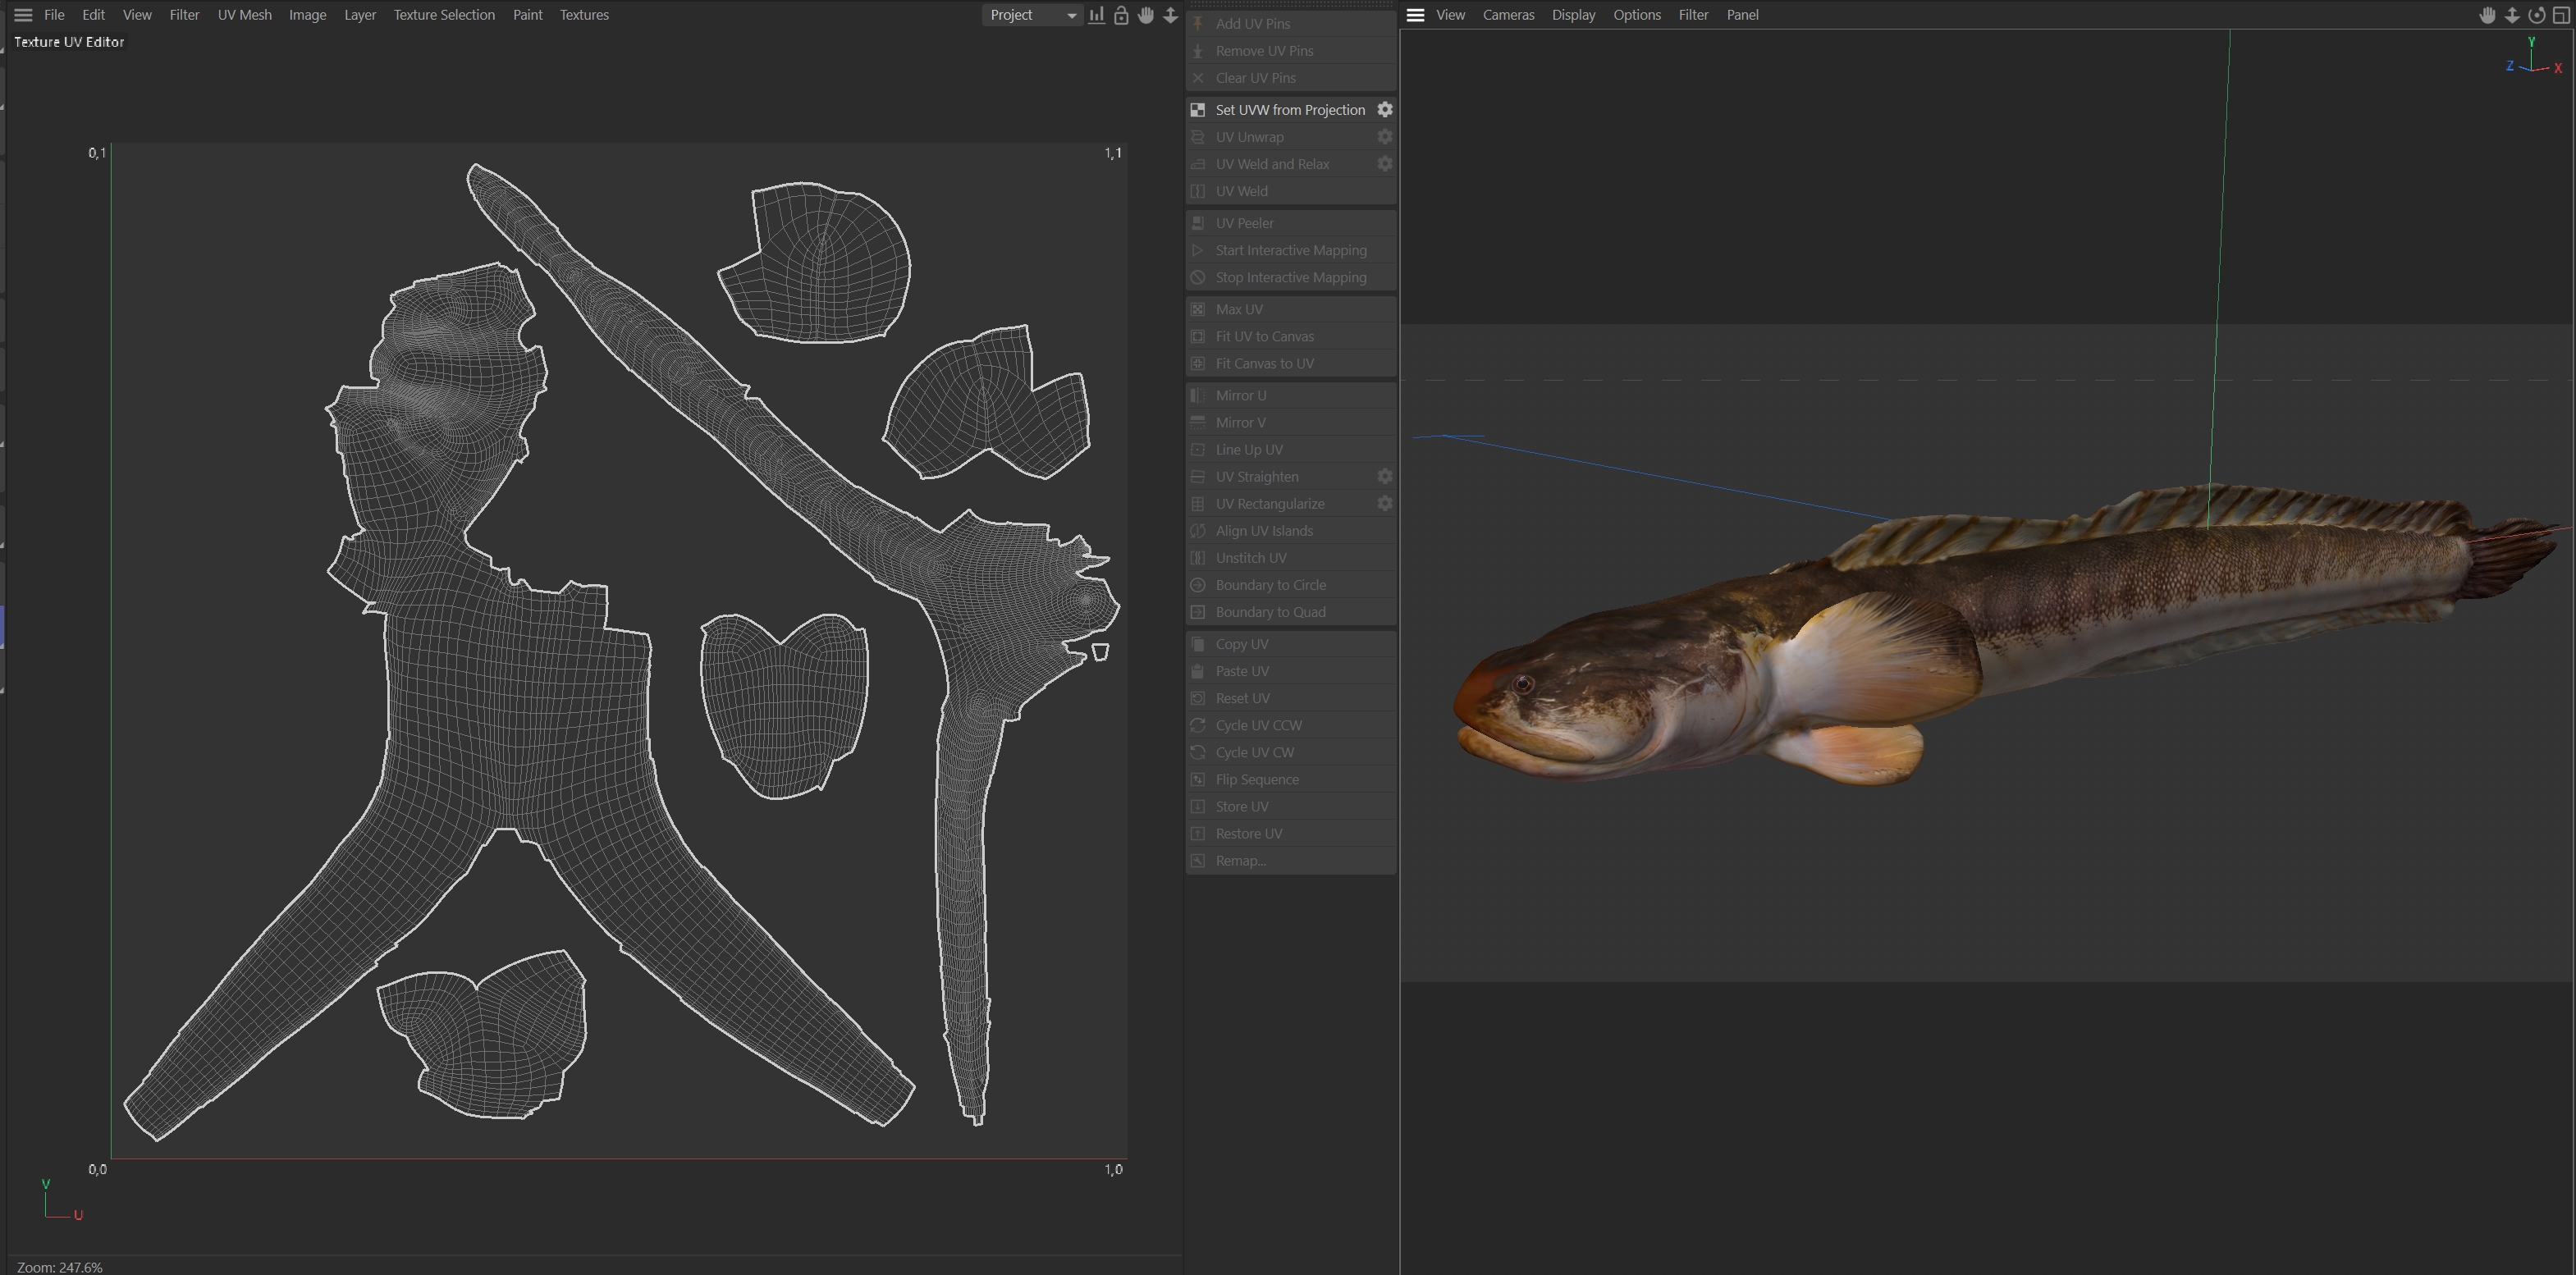Viewport: 2576px width, 1275px height.
Task: Open the Cameras menu in viewport
Action: [x=1508, y=15]
